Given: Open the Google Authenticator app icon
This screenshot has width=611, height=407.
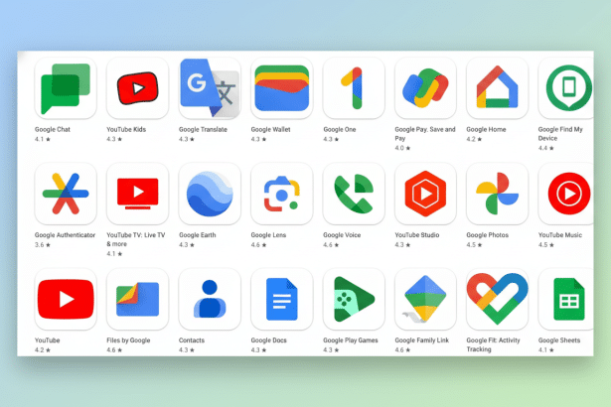Looking at the screenshot, I should (x=66, y=194).
